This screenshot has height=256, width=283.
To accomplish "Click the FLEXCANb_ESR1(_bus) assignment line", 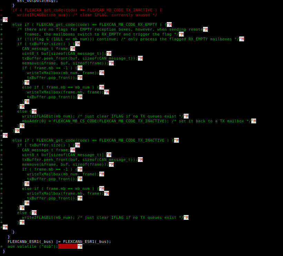I will point(59,242).
